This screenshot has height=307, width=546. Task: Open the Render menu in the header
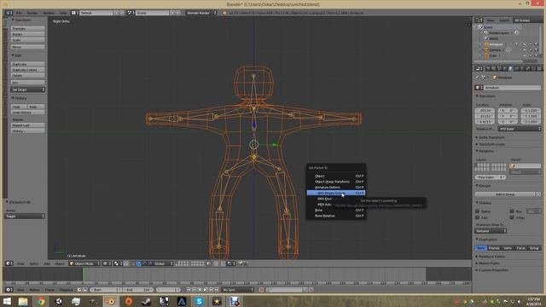point(32,13)
